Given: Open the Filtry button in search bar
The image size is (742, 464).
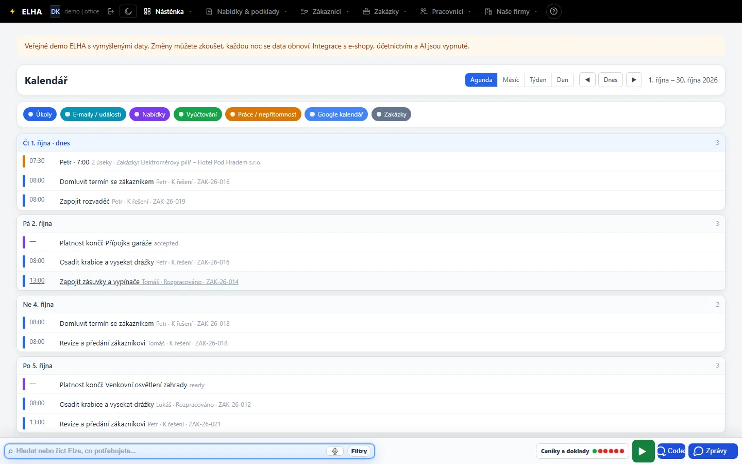Looking at the screenshot, I should (x=359, y=451).
